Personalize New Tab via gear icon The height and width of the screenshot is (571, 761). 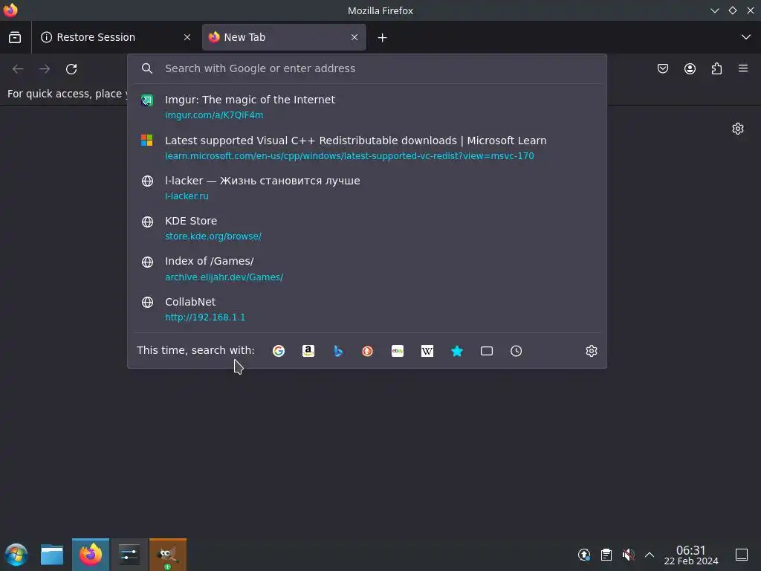point(738,129)
